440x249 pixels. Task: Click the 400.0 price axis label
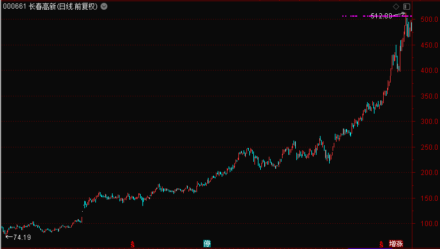[429, 71]
